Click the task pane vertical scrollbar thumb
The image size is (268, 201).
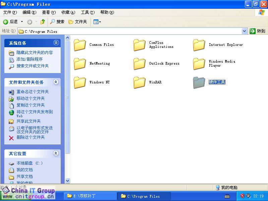pyautogui.click(x=68, y=97)
